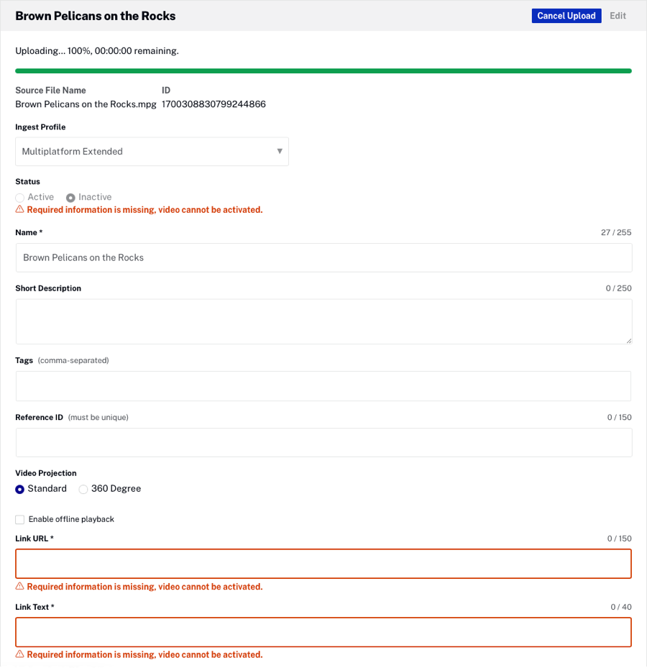Click the Edit link in header
This screenshot has height=668, width=647.
click(618, 16)
